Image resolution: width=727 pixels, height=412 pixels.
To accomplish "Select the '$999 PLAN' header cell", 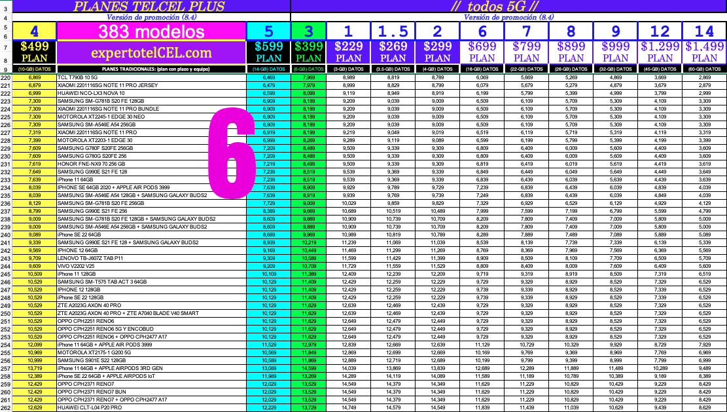I will pyautogui.click(x=615, y=53).
